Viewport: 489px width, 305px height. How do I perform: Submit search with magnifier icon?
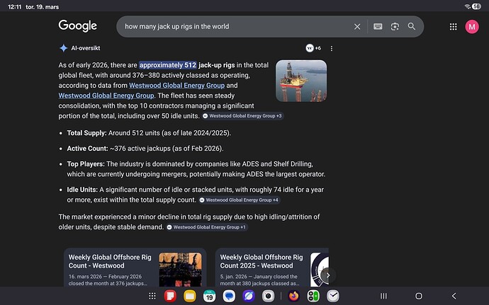point(412,26)
